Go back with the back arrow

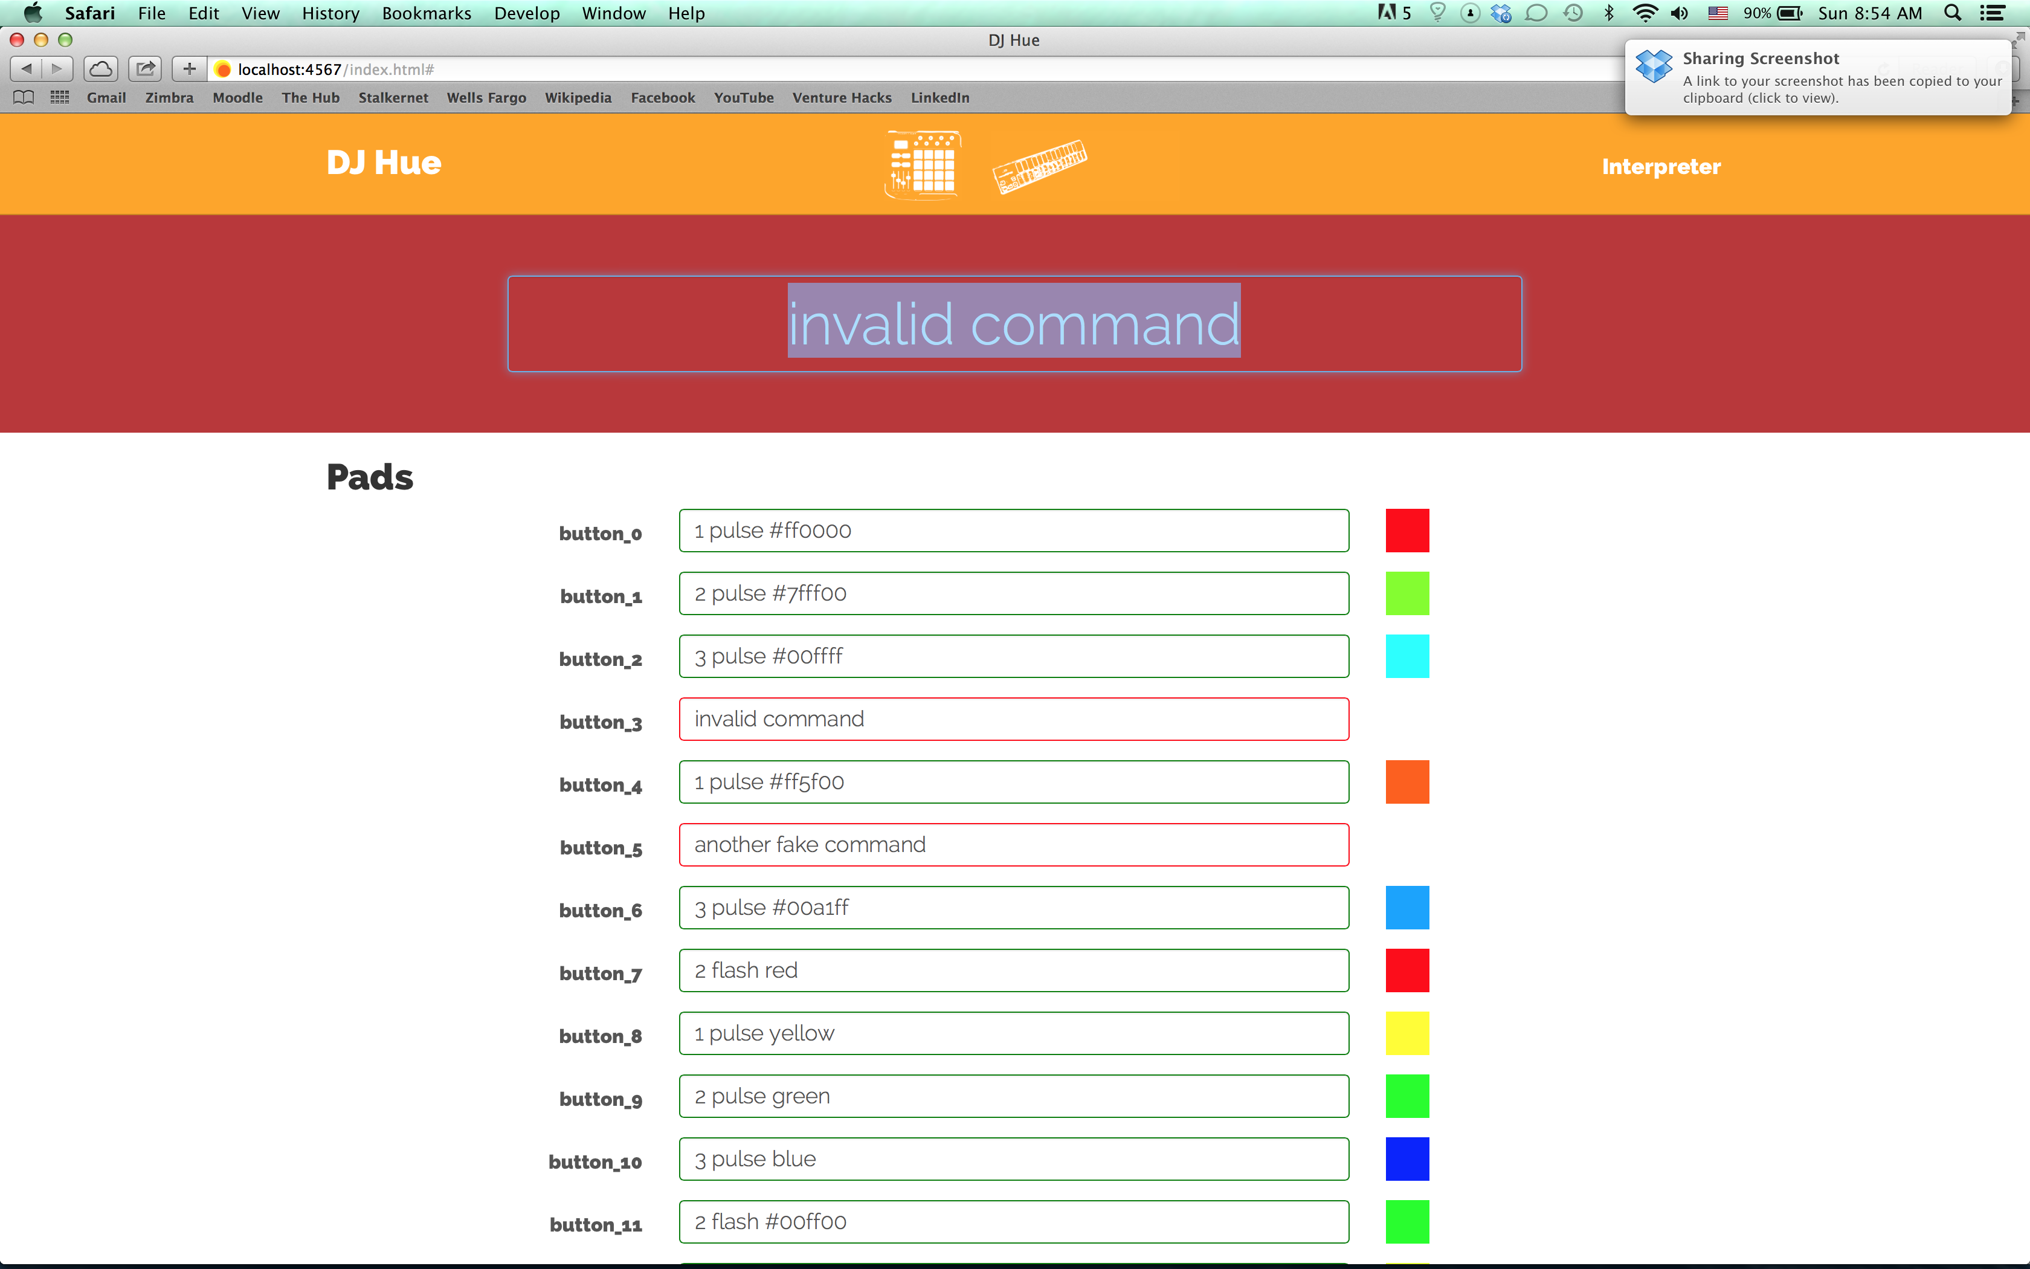click(26, 69)
